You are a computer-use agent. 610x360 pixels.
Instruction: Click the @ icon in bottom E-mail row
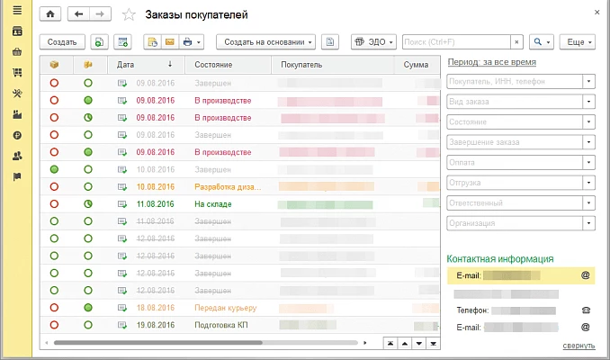586,327
